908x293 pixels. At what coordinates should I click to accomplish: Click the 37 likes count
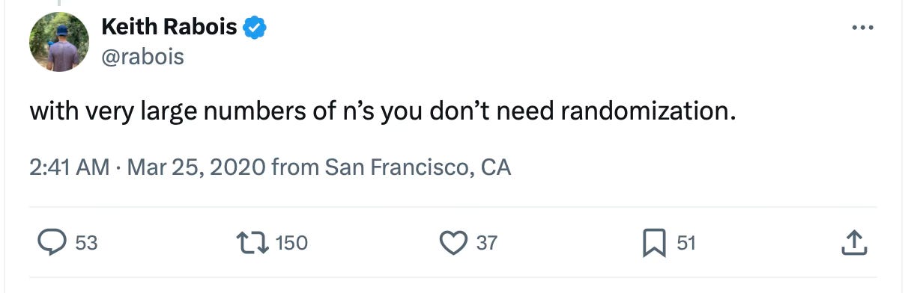point(486,243)
